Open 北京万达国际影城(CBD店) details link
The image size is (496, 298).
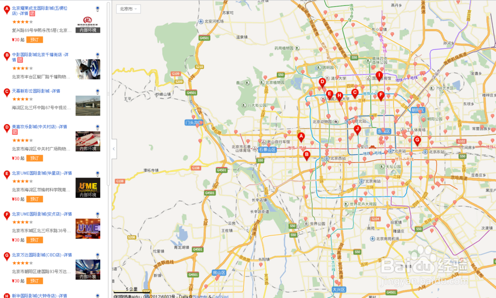tap(42, 255)
